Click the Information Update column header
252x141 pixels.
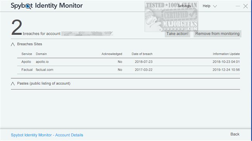pos(226,54)
